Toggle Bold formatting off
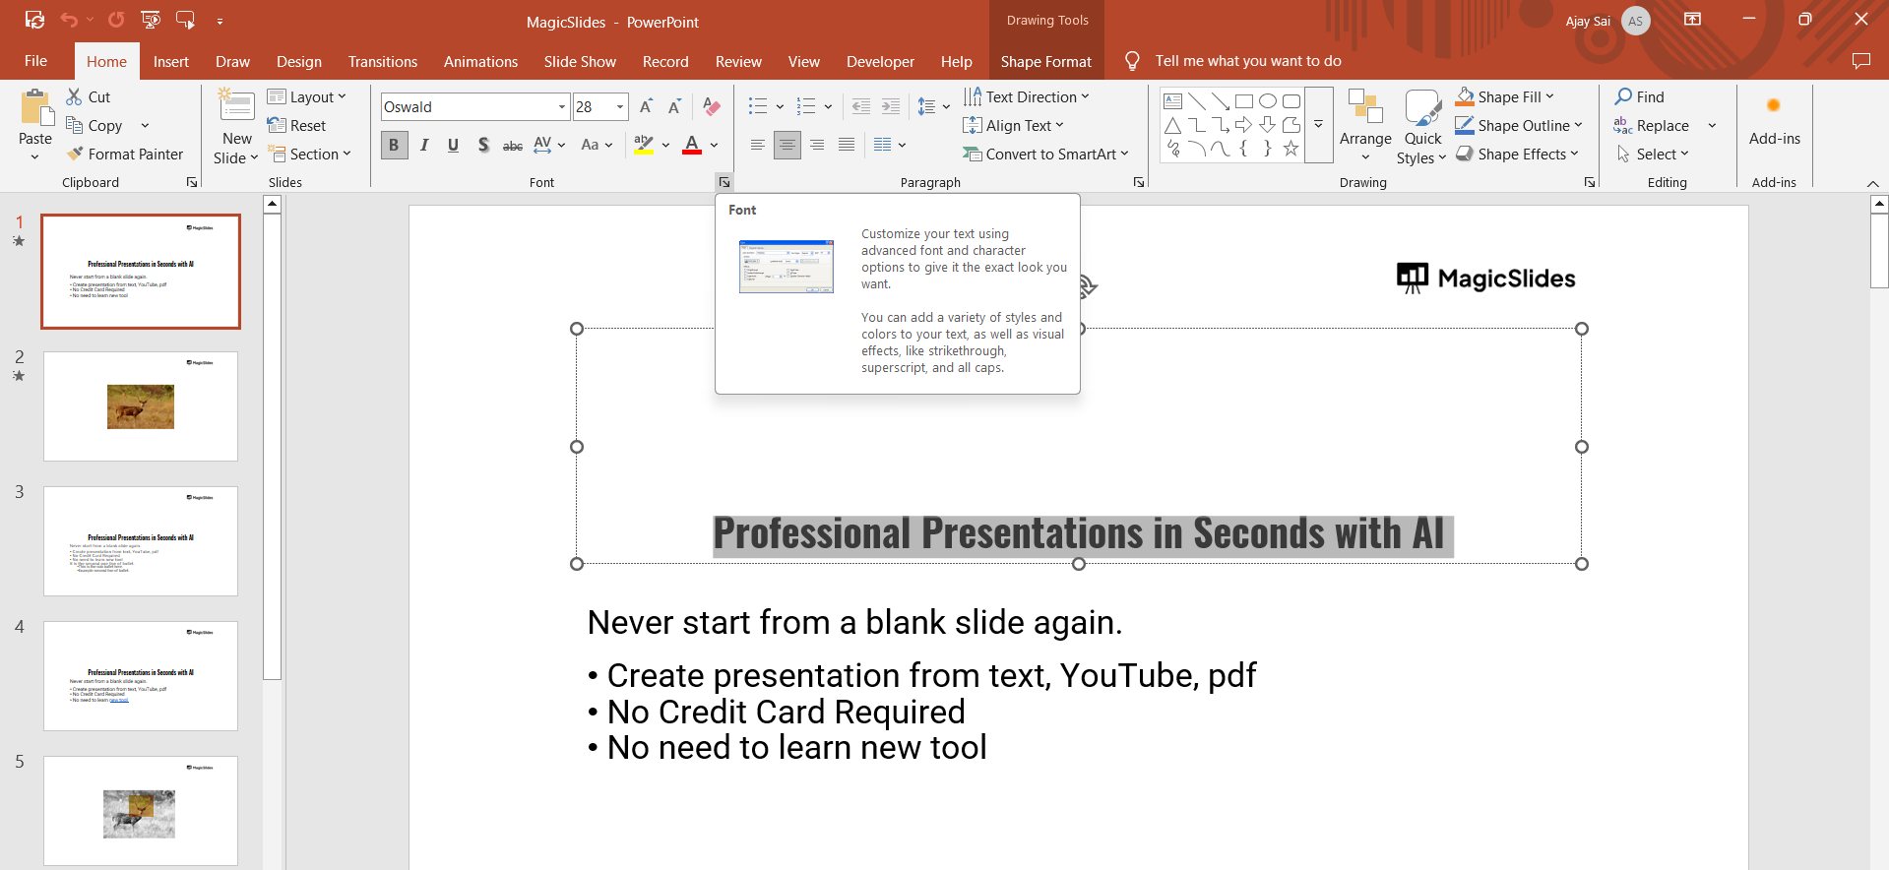 [394, 145]
